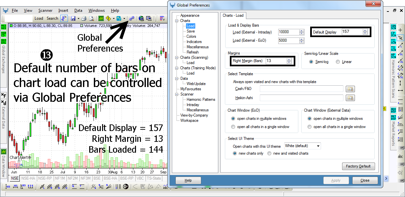
Task: Click the Load button in the main toolbar
Action: pyautogui.click(x=39, y=18)
